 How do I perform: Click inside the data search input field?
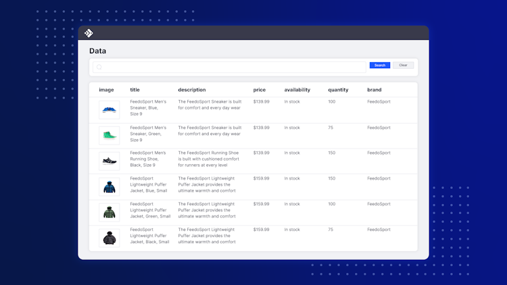[229, 68]
